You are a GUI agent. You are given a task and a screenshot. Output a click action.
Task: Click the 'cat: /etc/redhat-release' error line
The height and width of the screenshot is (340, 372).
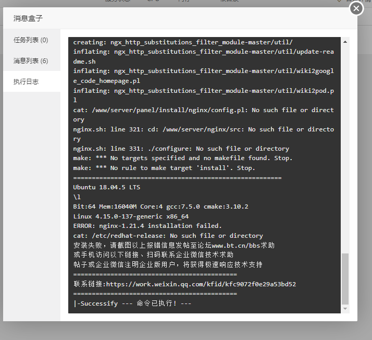(168, 236)
